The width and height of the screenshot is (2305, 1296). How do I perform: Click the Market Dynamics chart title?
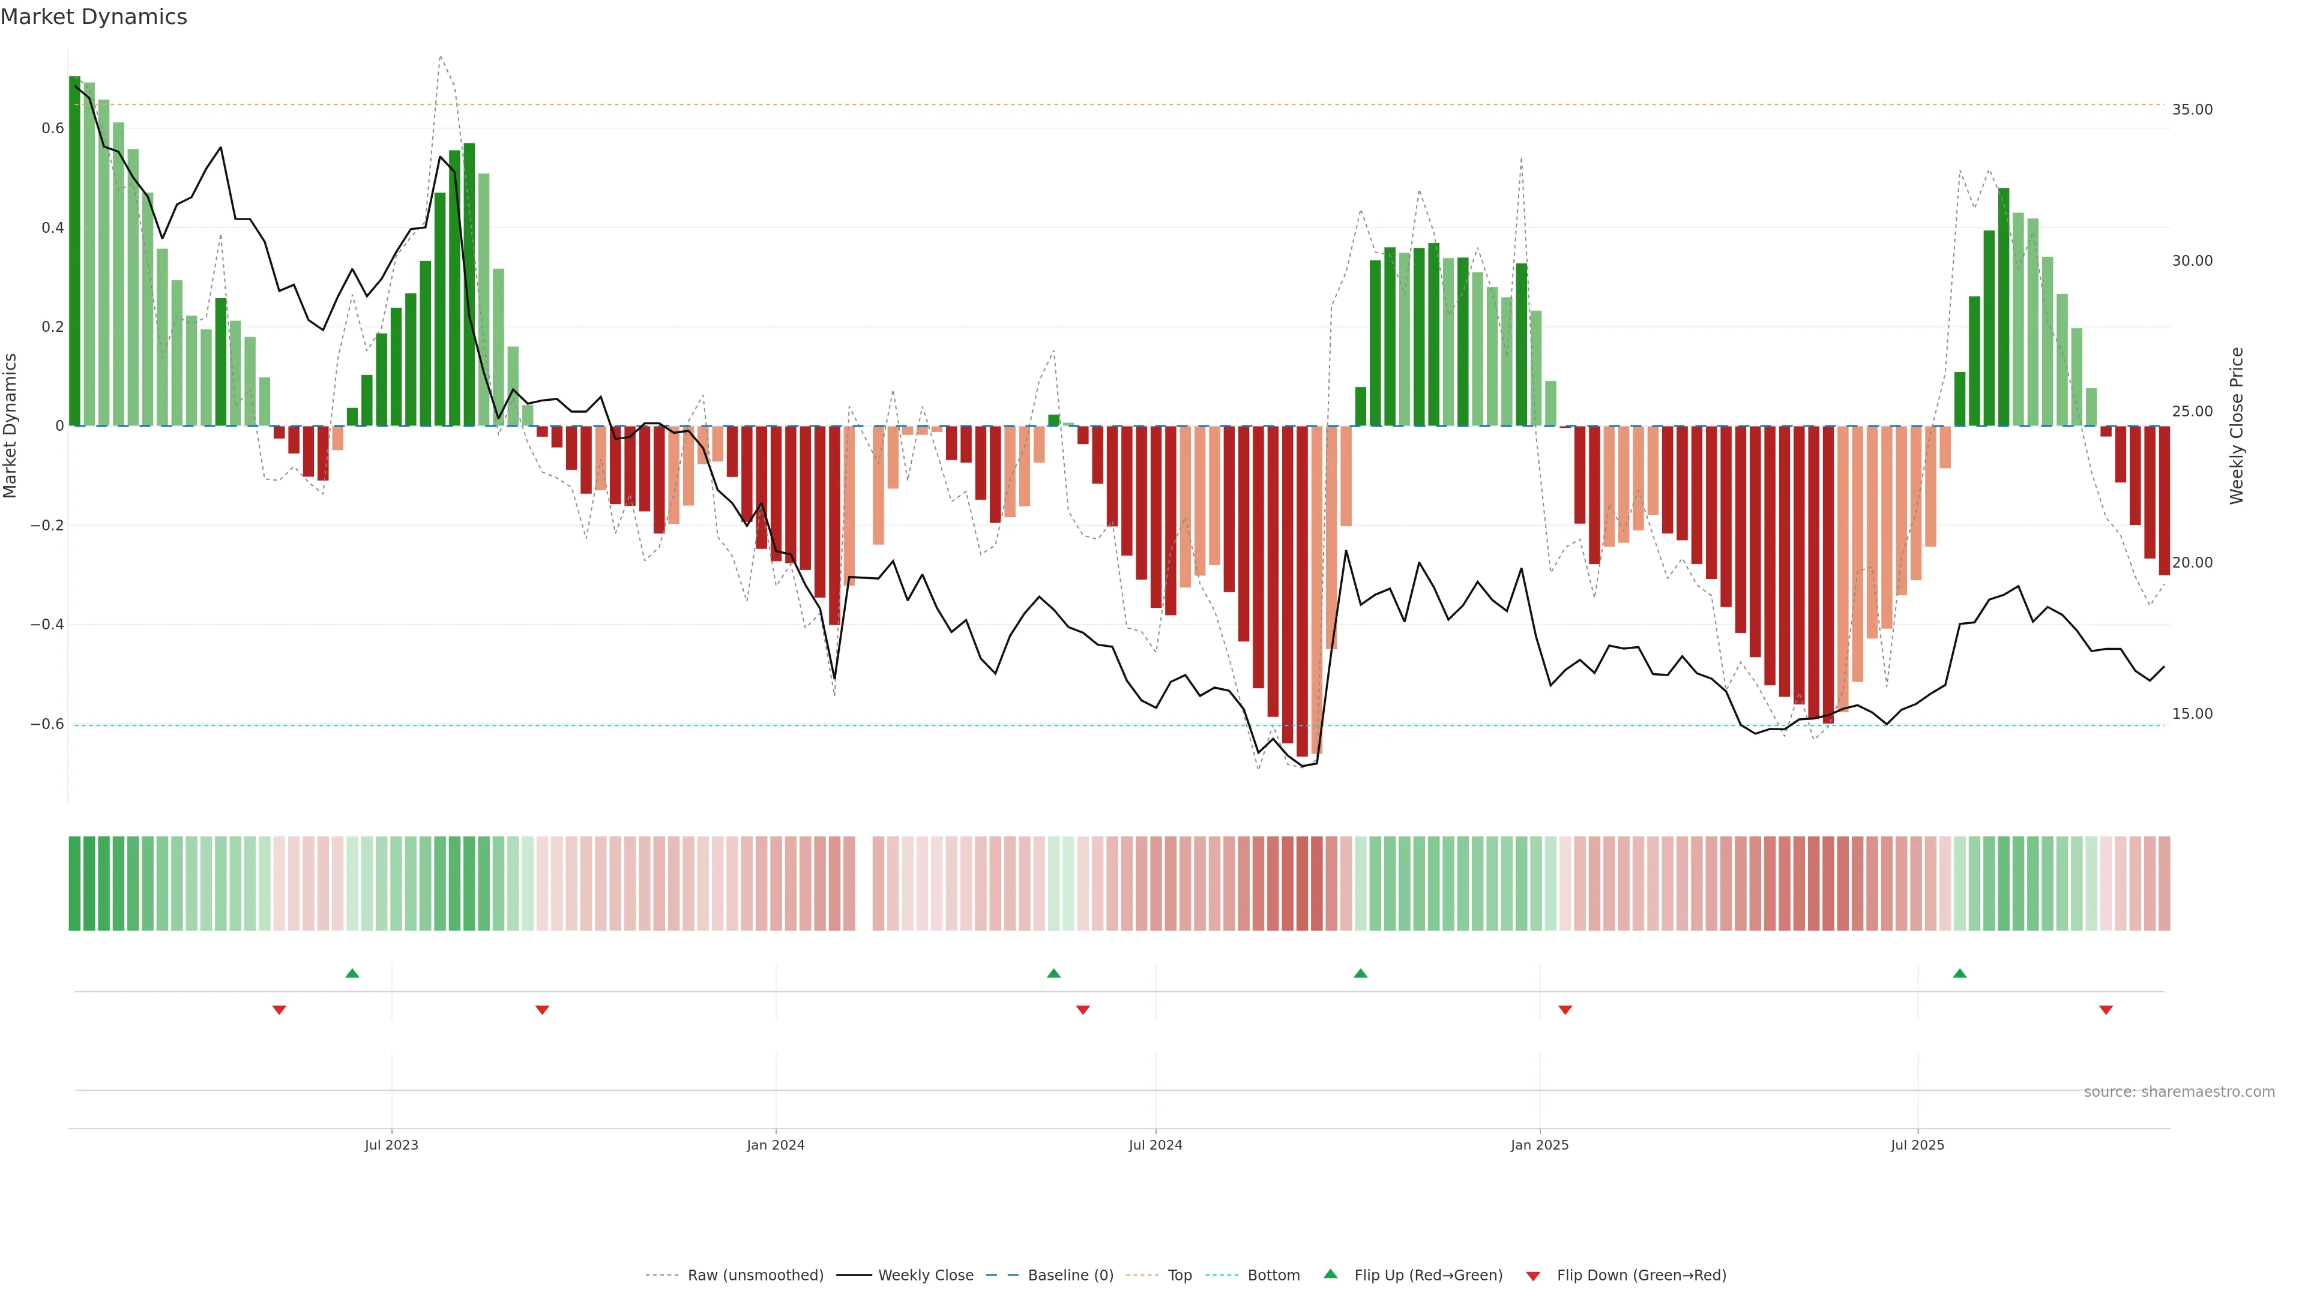tap(94, 17)
